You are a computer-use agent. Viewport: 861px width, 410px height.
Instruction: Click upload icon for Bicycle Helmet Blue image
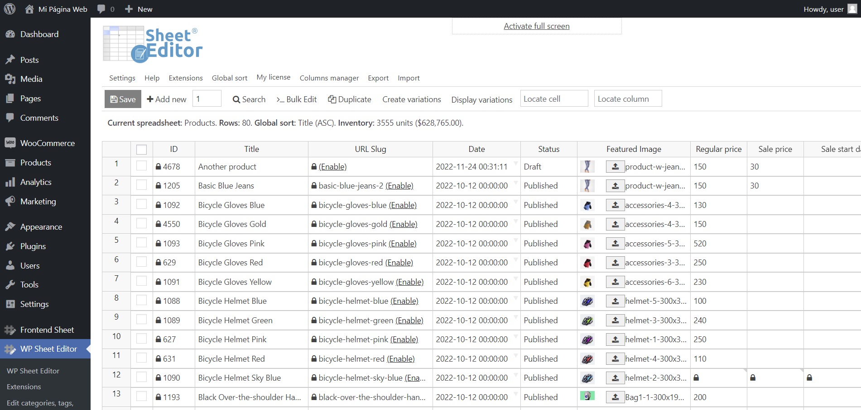pos(615,301)
